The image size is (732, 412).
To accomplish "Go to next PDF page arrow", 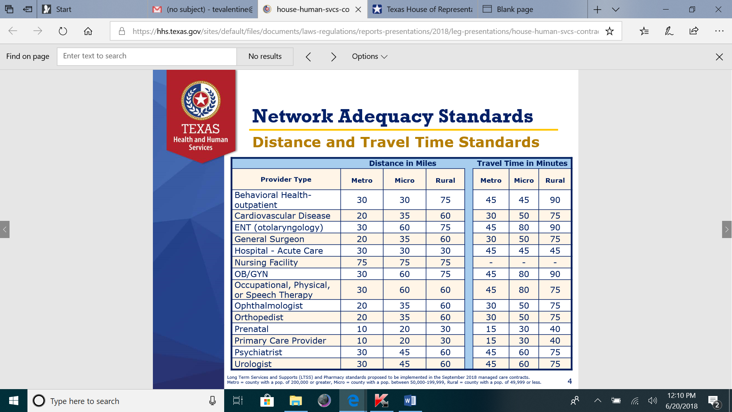I will (x=727, y=229).
